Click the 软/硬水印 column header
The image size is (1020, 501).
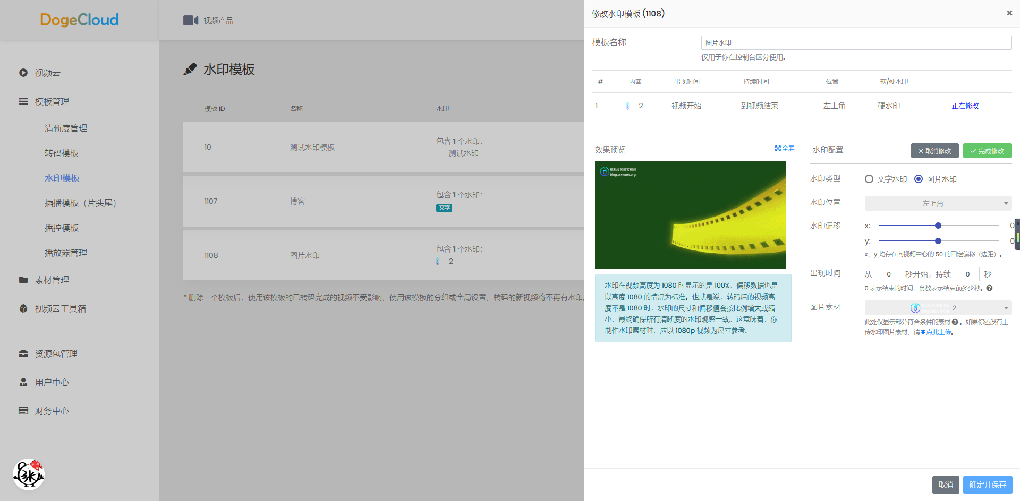click(894, 81)
